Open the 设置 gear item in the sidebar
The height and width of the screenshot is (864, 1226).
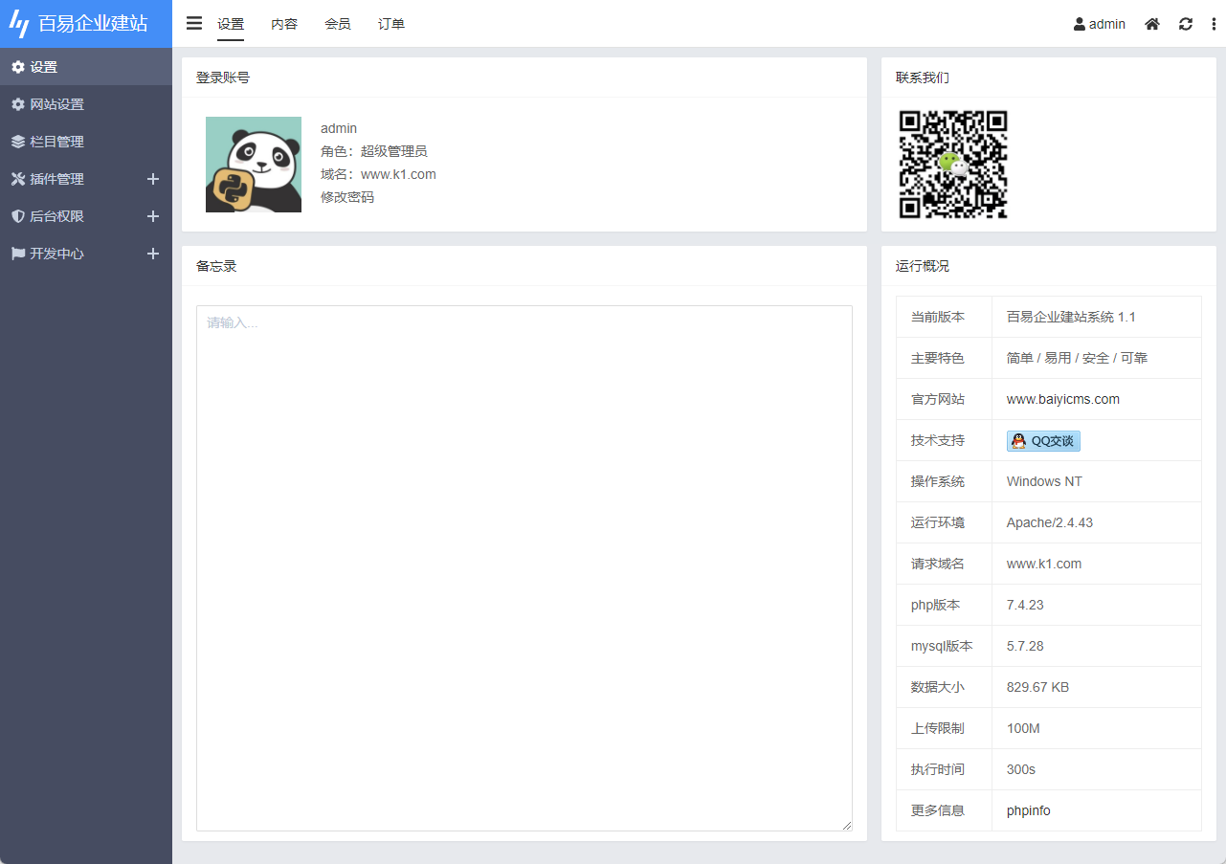43,67
